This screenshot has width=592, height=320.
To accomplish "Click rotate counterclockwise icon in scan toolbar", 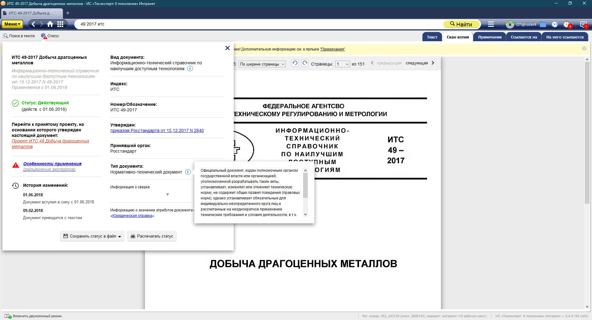I will pos(295,63).
